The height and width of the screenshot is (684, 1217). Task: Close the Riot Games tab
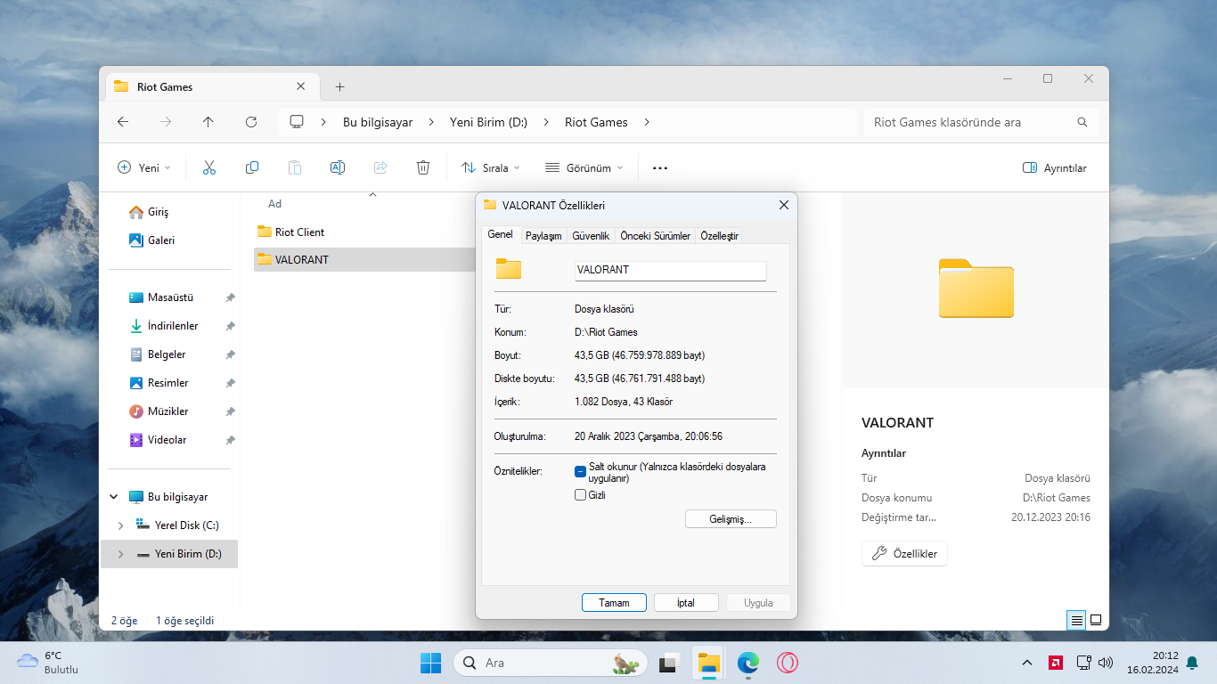click(x=300, y=86)
